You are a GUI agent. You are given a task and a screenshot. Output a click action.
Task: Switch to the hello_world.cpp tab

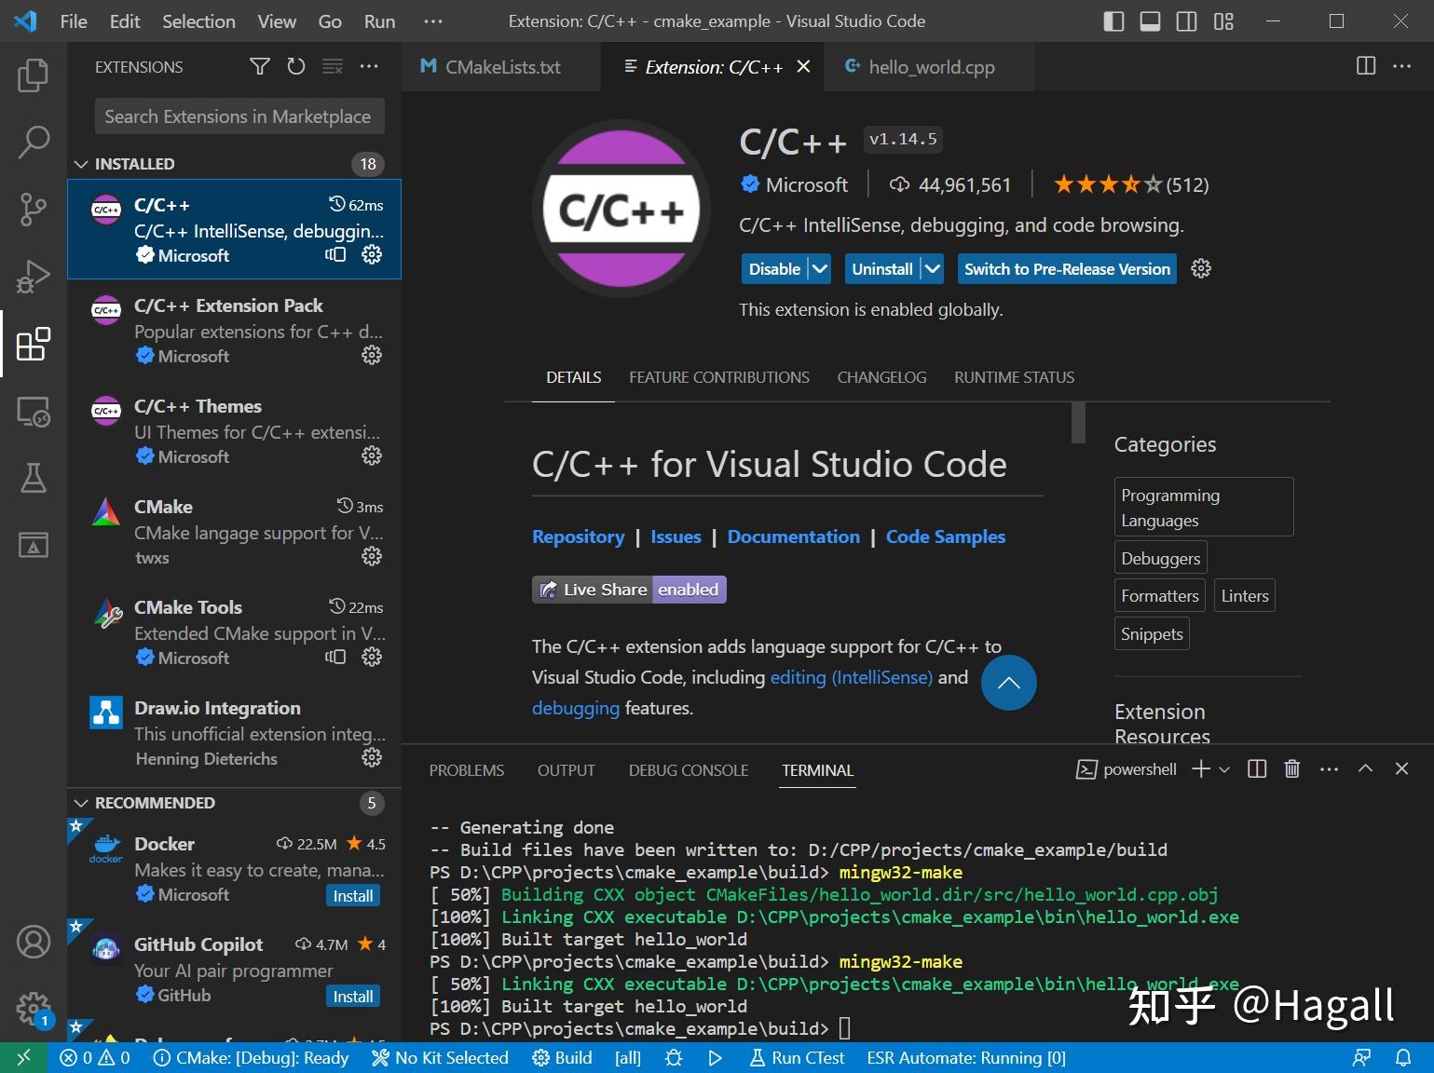pos(929,66)
